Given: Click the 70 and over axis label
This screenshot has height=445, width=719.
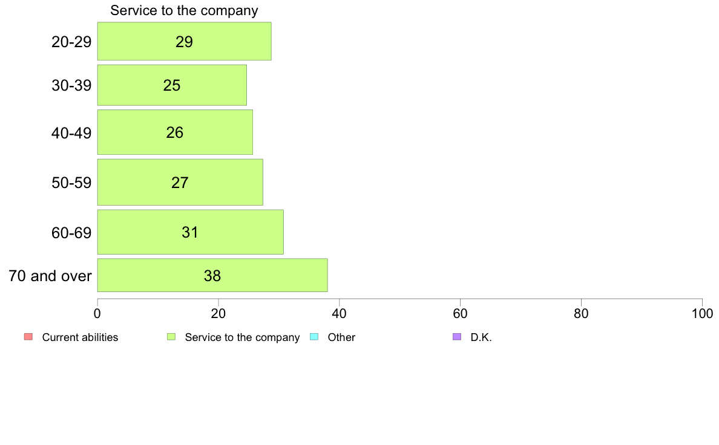Looking at the screenshot, I should (50, 276).
